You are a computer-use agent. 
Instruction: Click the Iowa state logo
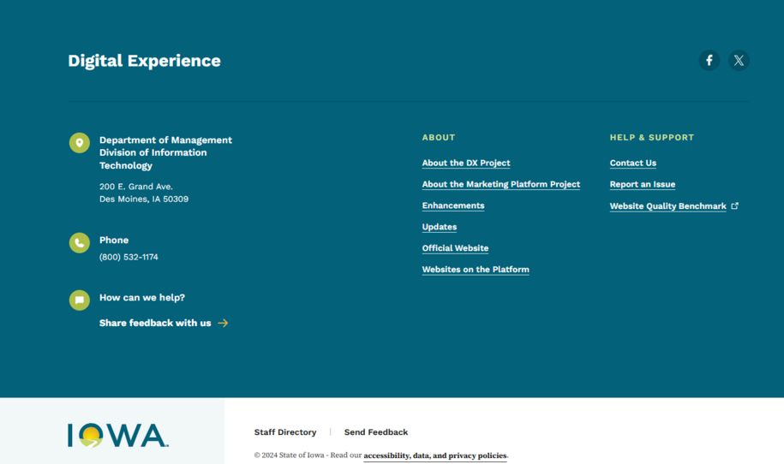(117, 435)
